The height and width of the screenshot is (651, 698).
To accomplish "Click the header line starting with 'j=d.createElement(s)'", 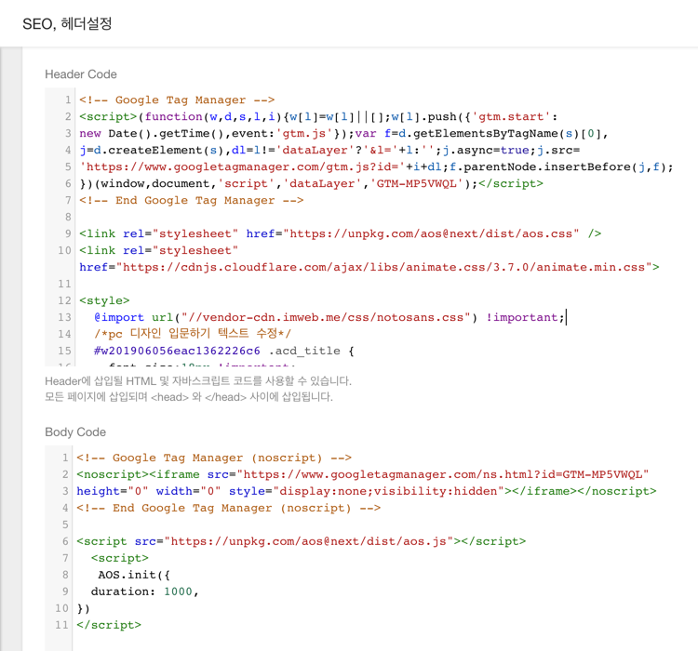I will 329,150.
